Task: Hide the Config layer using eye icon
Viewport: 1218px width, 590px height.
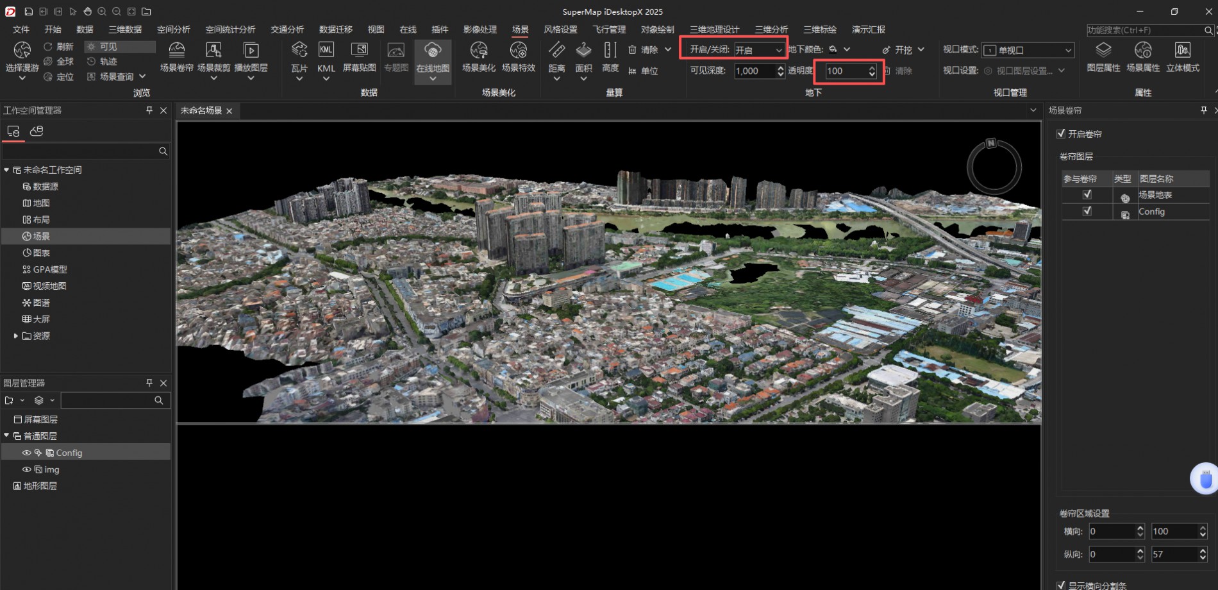Action: coord(27,453)
